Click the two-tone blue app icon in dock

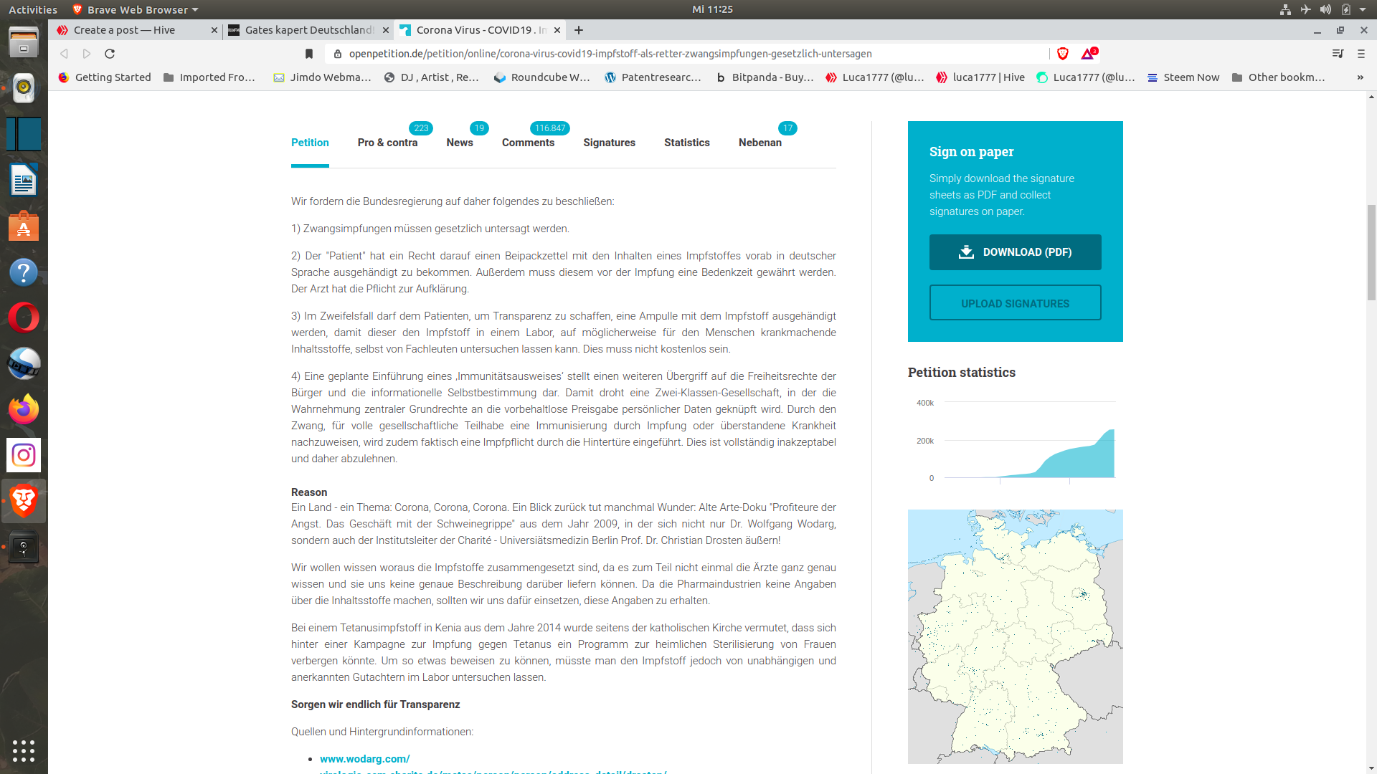click(24, 134)
